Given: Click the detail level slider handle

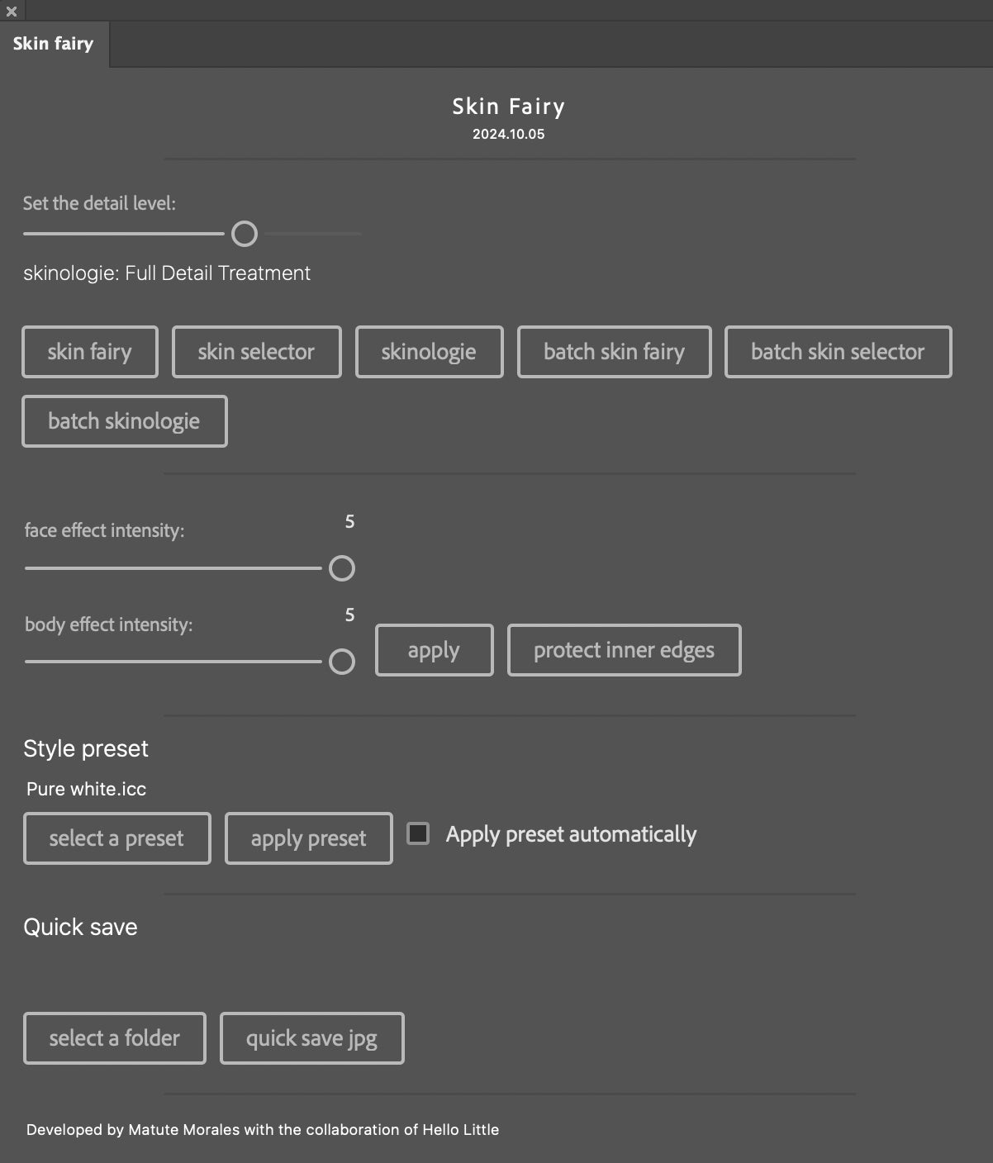Looking at the screenshot, I should [245, 234].
